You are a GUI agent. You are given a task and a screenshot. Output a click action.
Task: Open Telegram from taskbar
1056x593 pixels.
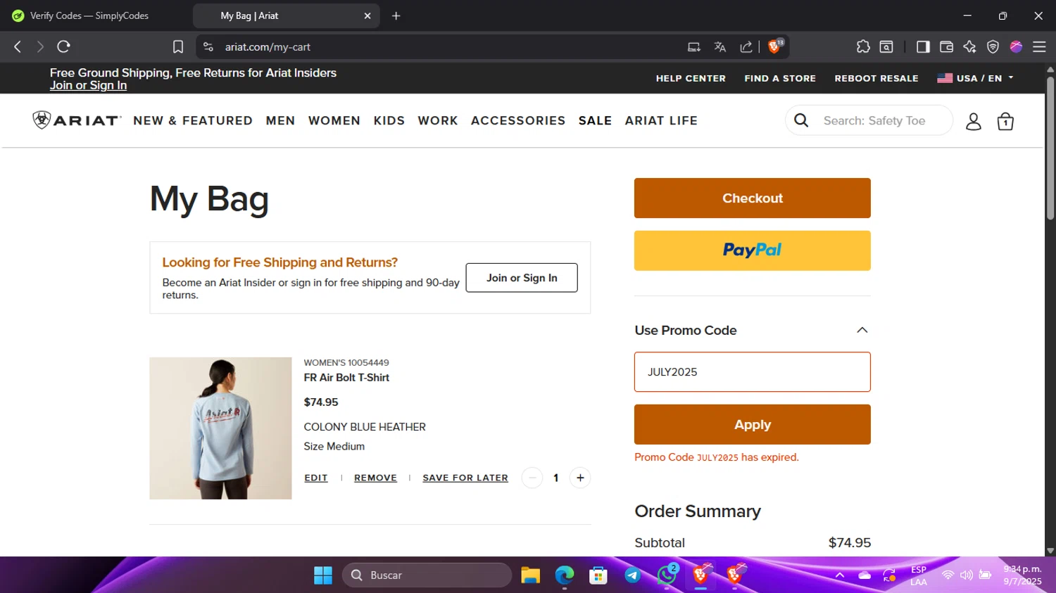click(x=632, y=575)
